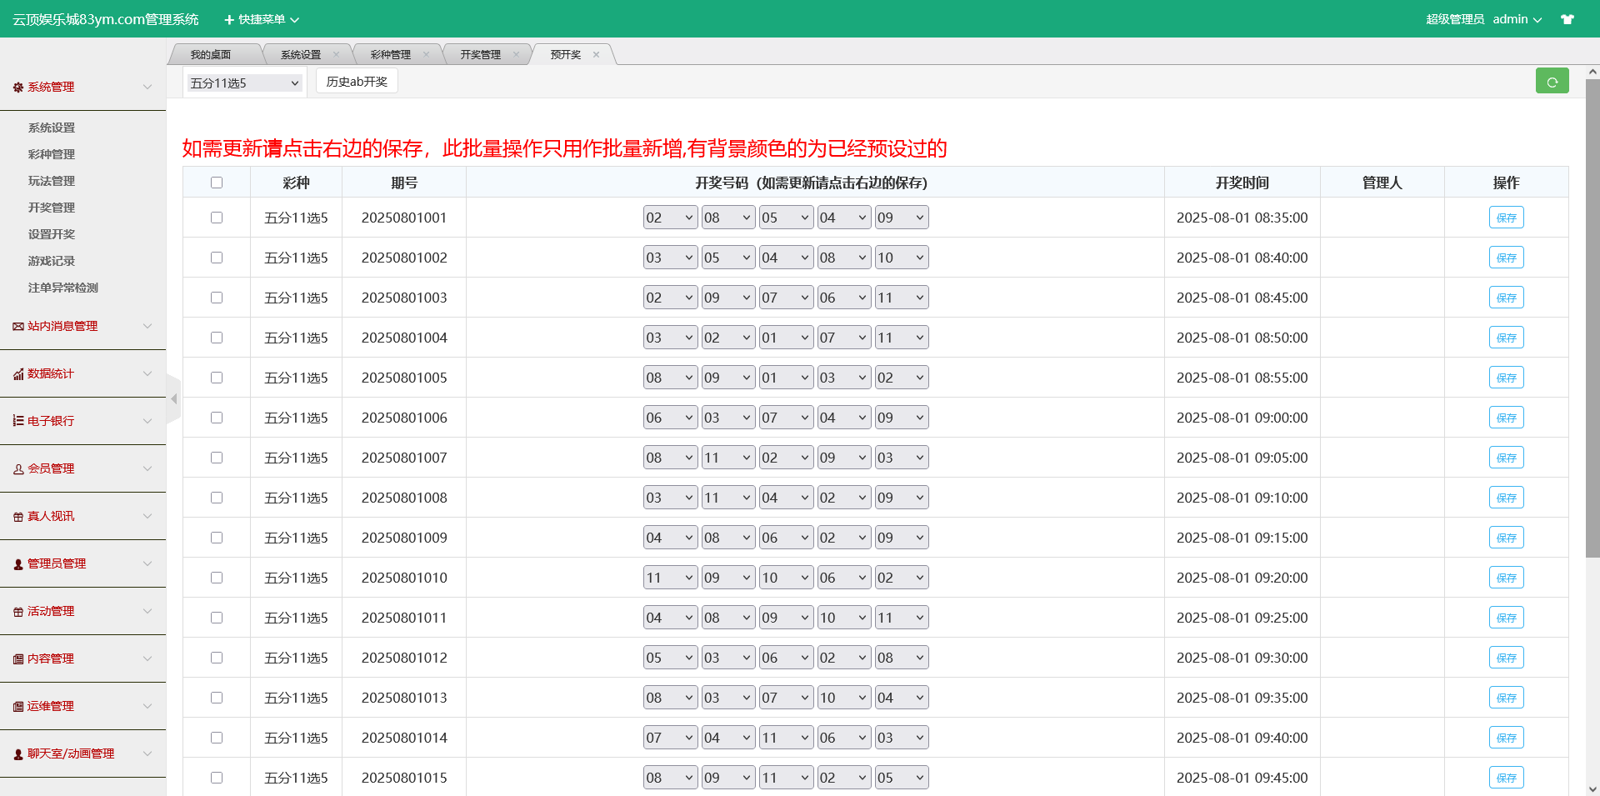Close the 预开奖 tab with its X
1600x796 pixels.
click(x=596, y=55)
